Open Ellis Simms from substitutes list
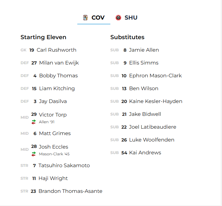 tap(143, 63)
